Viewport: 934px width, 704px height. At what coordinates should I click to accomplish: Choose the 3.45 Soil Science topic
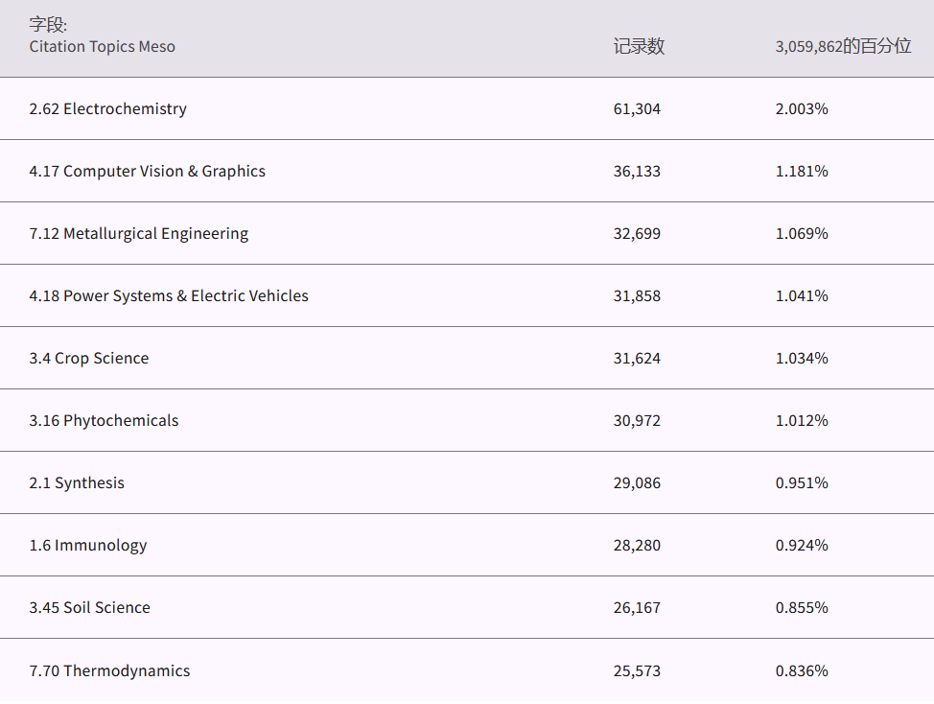tap(89, 607)
